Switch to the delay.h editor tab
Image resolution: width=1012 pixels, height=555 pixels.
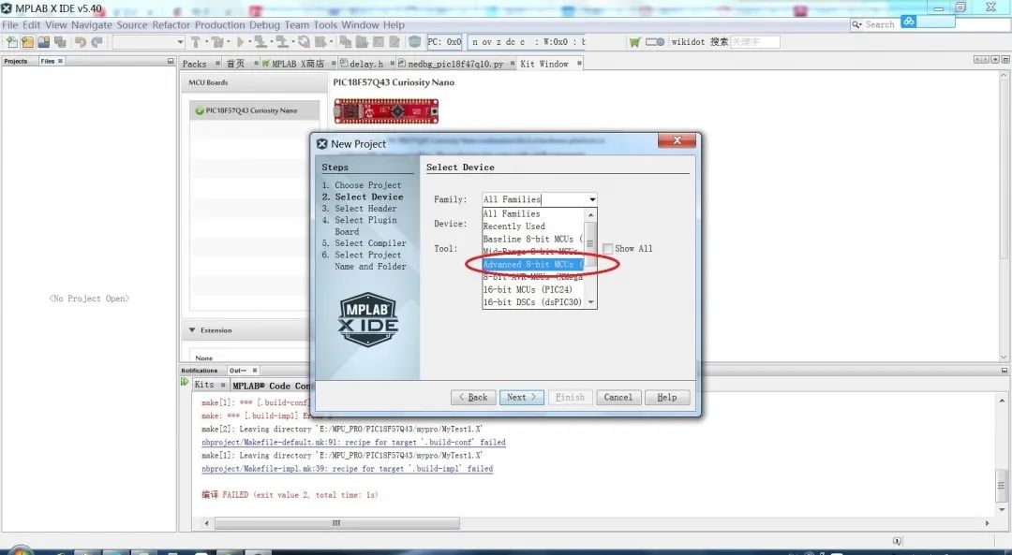pyautogui.click(x=365, y=65)
